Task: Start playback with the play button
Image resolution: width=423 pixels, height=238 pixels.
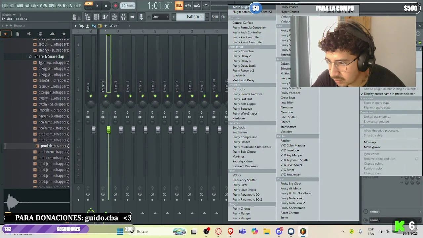Action: tap(97, 6)
